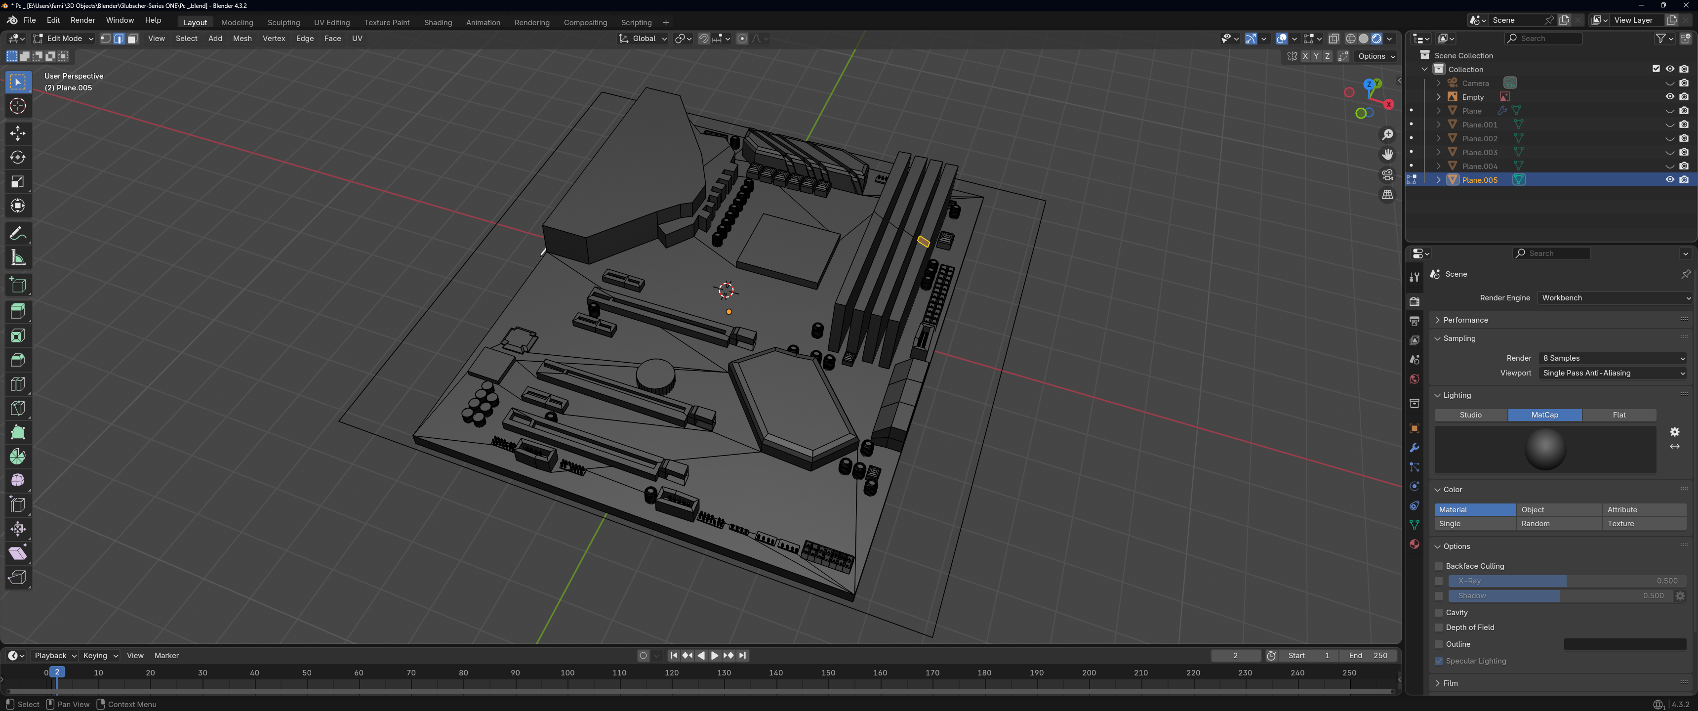This screenshot has width=1698, height=711.
Task: Activate the Extrude Region tool
Action: tap(18, 311)
